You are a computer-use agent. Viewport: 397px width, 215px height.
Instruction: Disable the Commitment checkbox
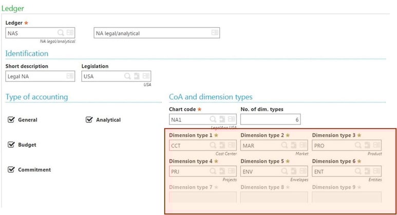click(11, 169)
